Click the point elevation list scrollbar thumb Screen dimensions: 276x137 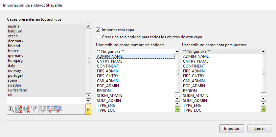tap(264, 73)
